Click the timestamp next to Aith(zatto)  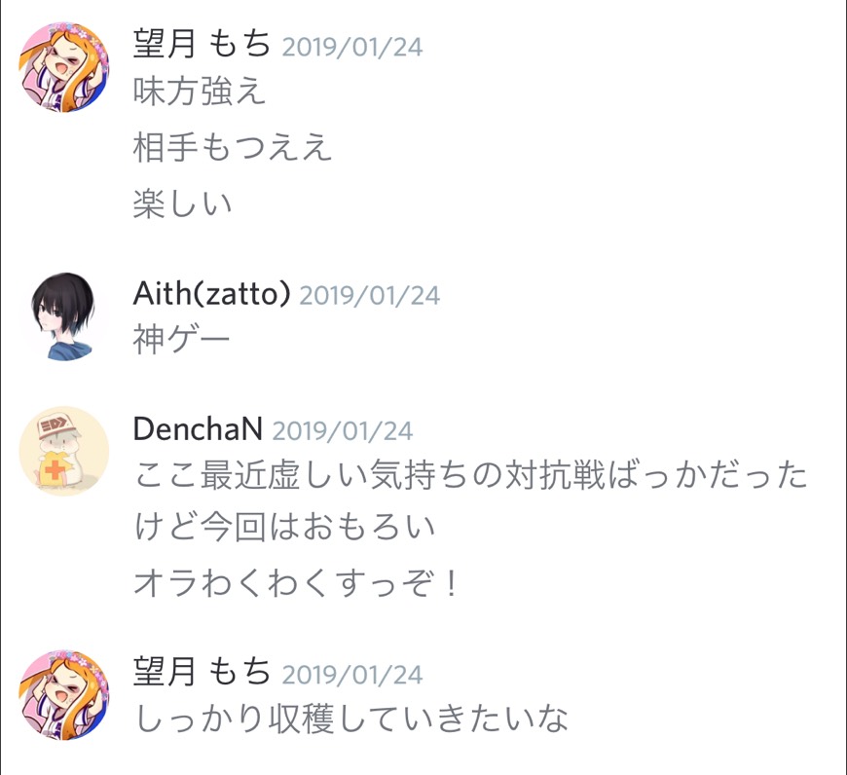[x=370, y=295]
